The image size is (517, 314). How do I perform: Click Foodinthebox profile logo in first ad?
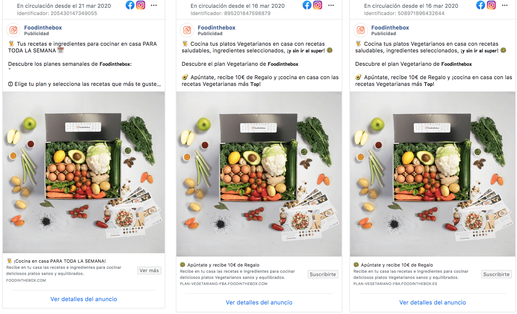click(13, 30)
